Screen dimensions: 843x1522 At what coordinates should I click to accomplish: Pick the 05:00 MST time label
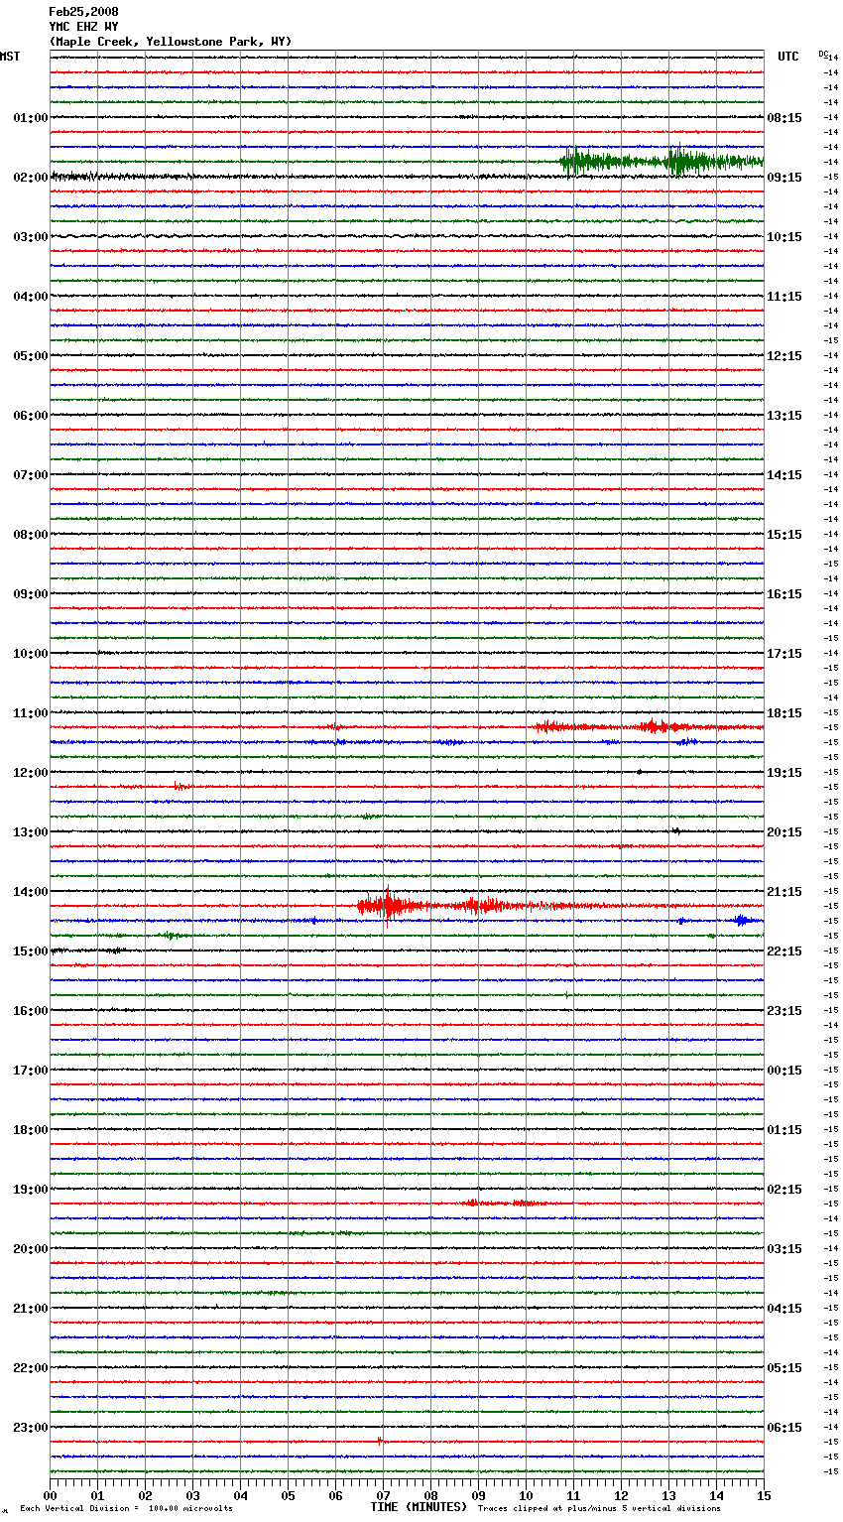coord(31,356)
